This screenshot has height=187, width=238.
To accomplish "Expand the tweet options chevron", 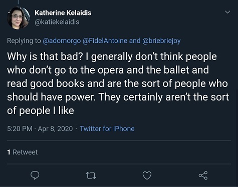I will coord(227,12).
